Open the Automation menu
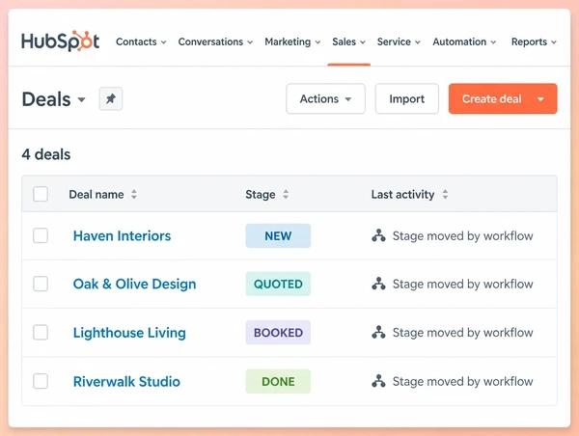The width and height of the screenshot is (579, 436). pos(464,41)
